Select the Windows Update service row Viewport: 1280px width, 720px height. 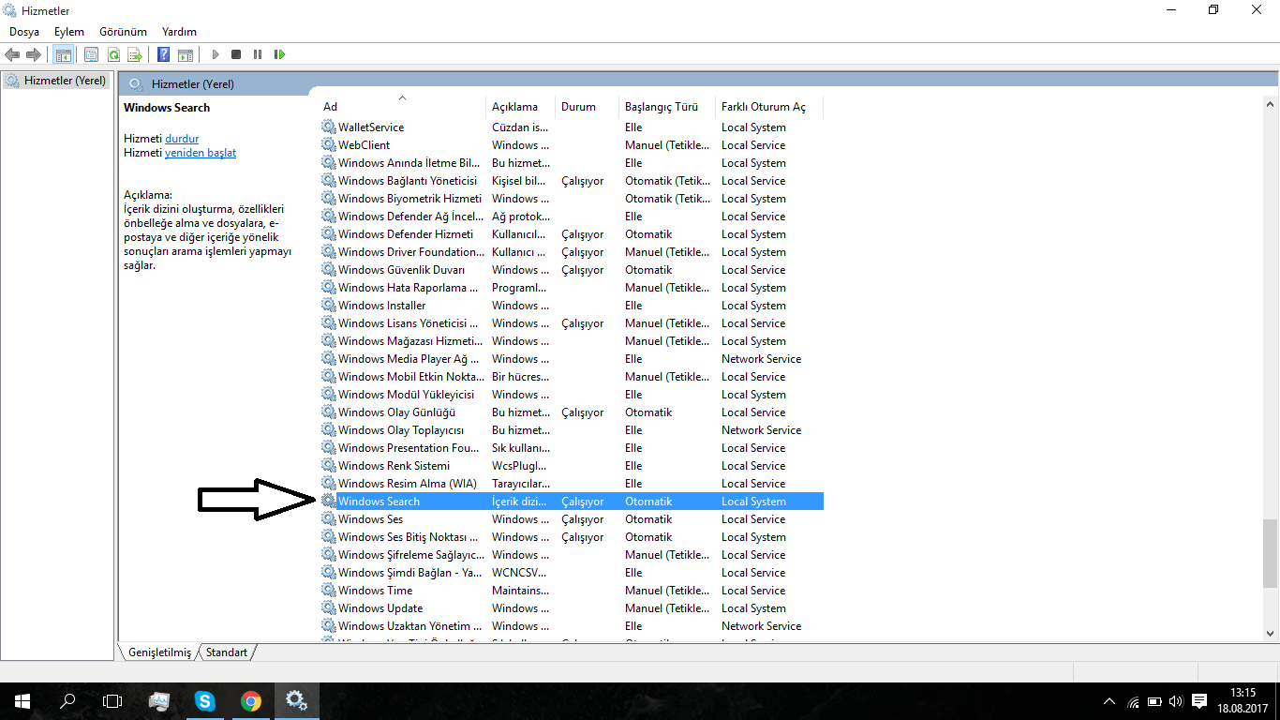(572, 608)
